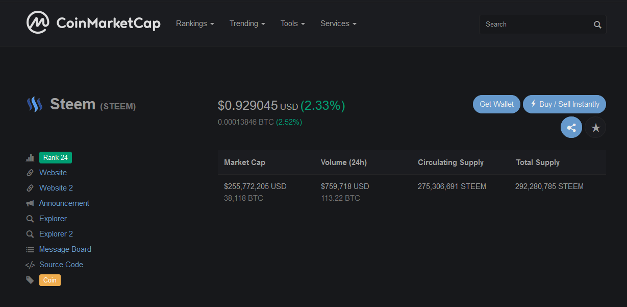
Task: Click the $255,772,205 USD market cap value
Action: (255, 186)
